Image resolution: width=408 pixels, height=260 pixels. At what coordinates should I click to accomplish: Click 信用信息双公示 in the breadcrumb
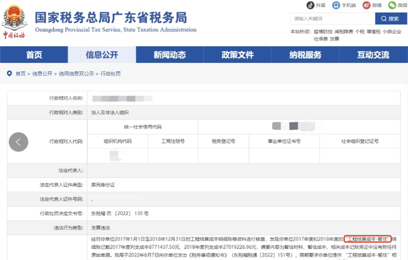[76, 74]
